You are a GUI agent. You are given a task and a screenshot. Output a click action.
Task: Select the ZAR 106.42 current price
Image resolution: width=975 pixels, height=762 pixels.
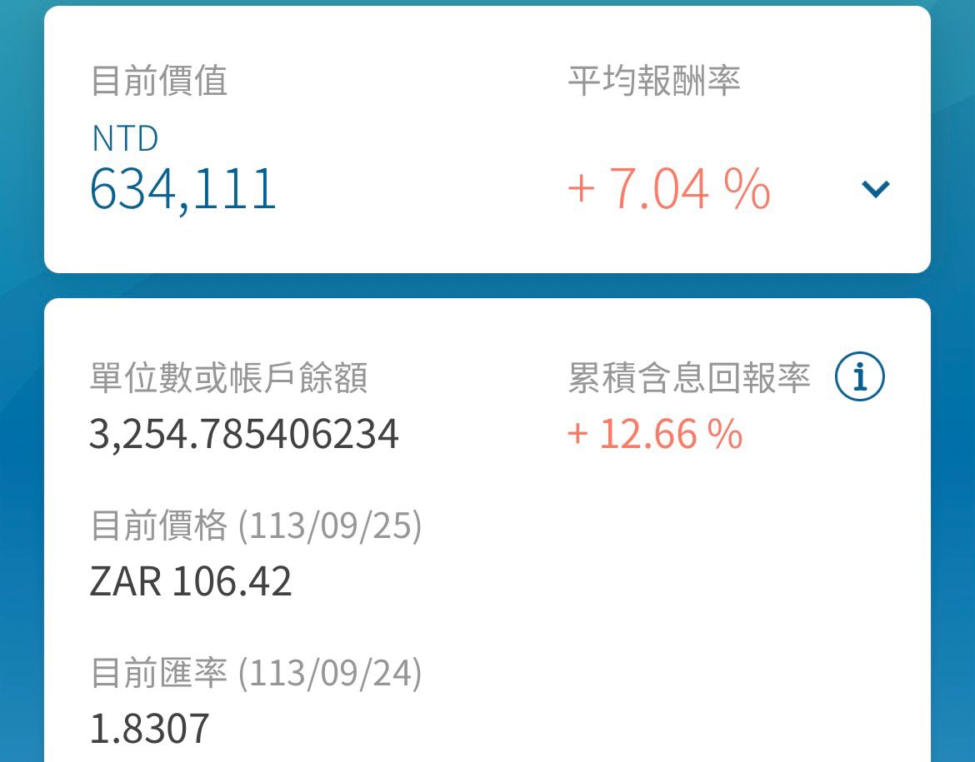[192, 583]
